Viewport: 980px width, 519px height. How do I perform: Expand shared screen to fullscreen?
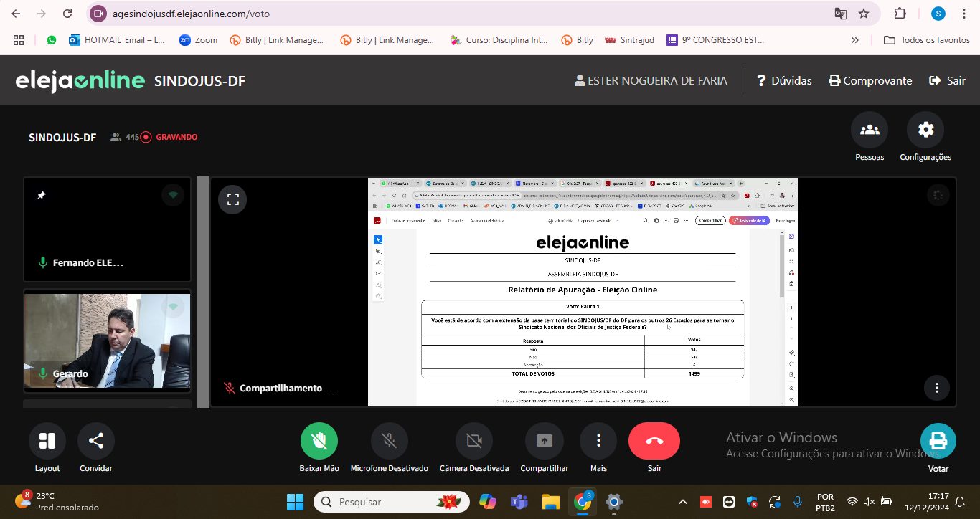232,200
